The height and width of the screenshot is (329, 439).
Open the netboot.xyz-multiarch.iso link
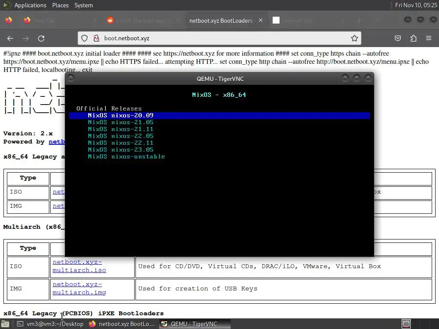(x=79, y=266)
